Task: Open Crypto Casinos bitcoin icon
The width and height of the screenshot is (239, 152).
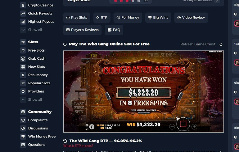Action: 23,5
